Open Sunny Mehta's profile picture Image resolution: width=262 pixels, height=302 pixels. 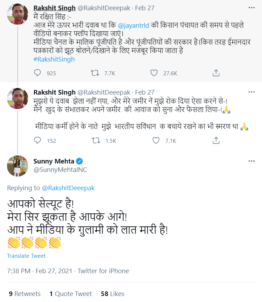[18, 166]
